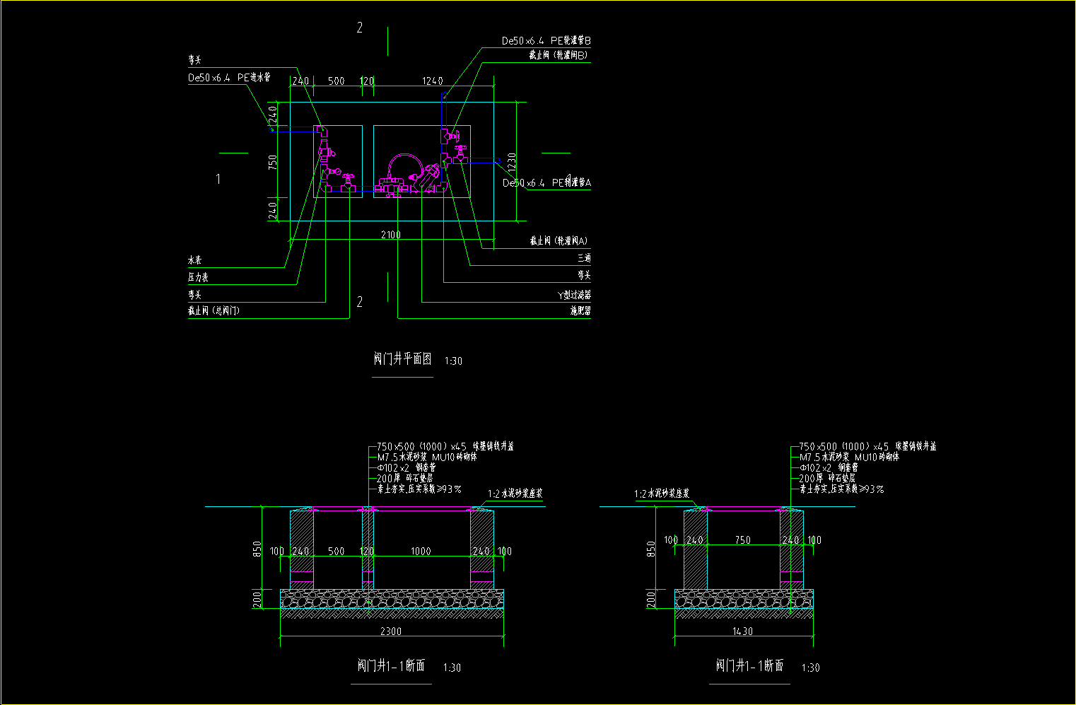Click the 截止阀(轮灌阀B) label
This screenshot has width=1076, height=705.
tap(558, 55)
